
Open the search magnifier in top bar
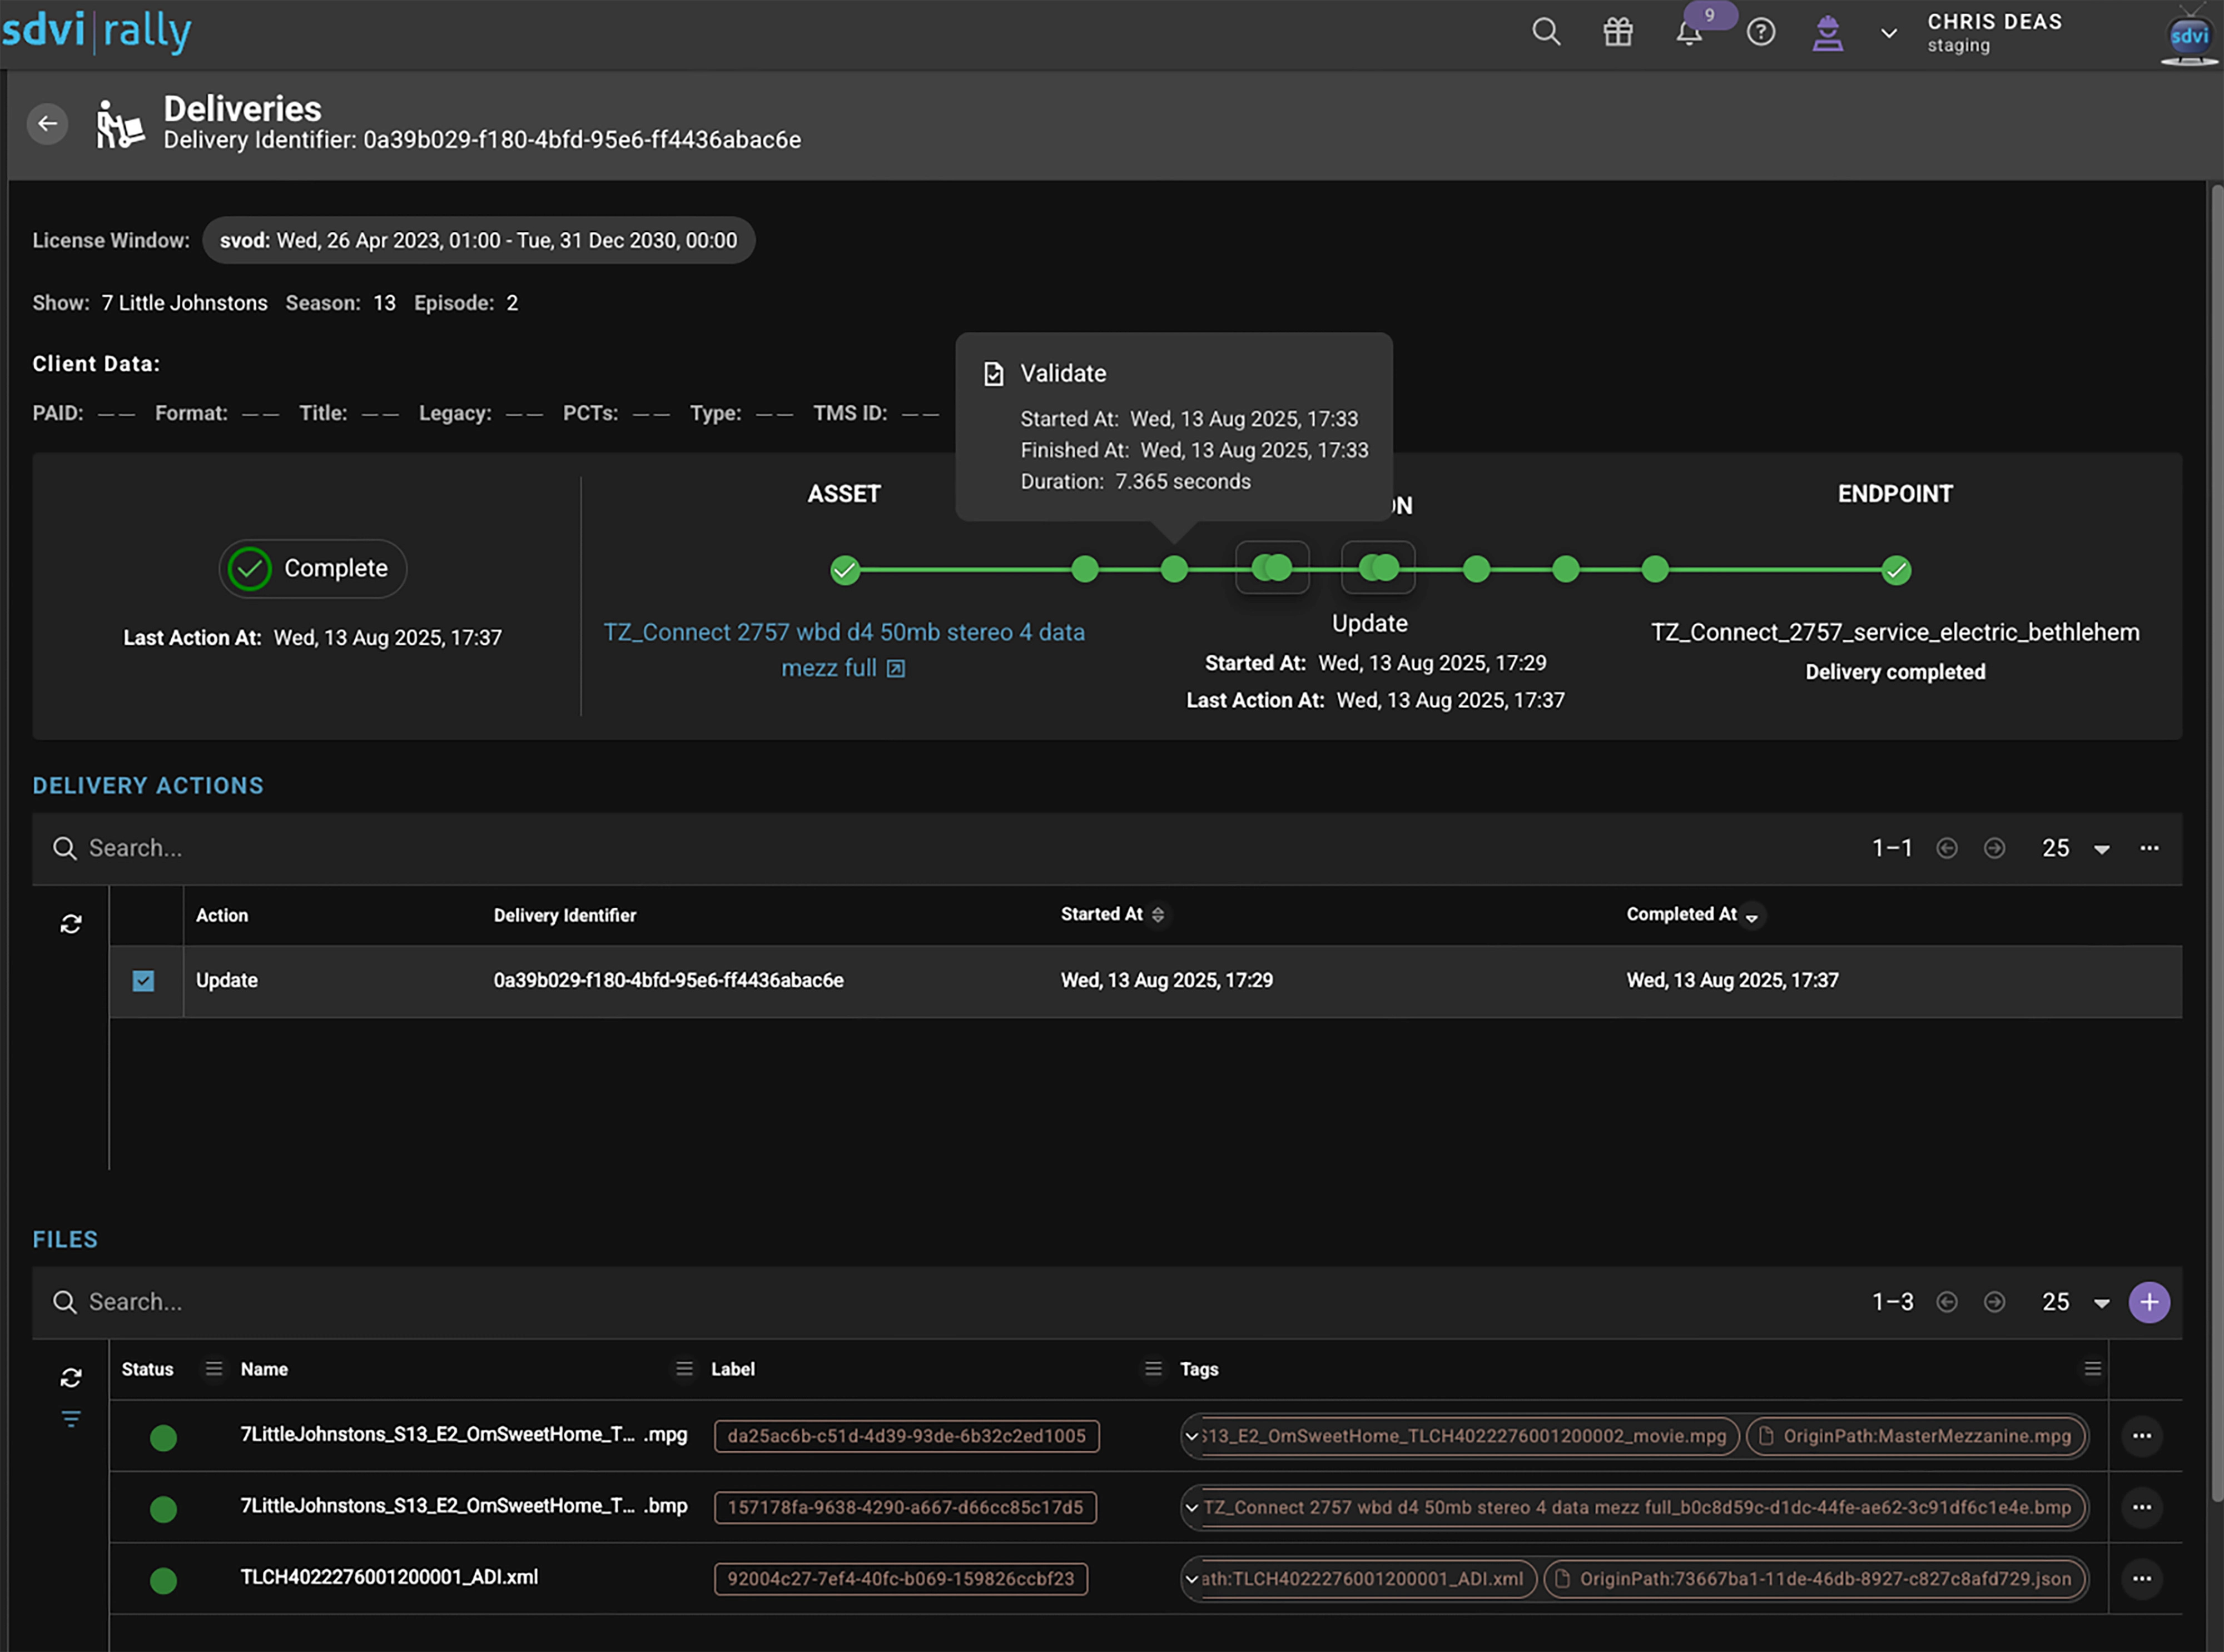click(x=1546, y=32)
